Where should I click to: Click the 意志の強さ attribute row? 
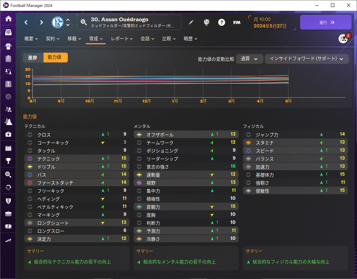click(186, 167)
